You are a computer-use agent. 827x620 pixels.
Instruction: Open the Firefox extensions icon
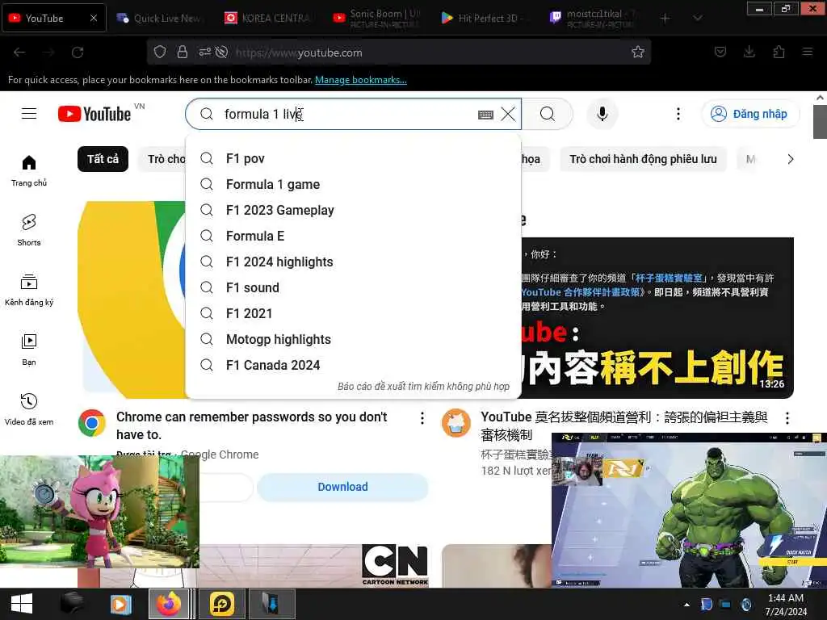click(x=779, y=52)
